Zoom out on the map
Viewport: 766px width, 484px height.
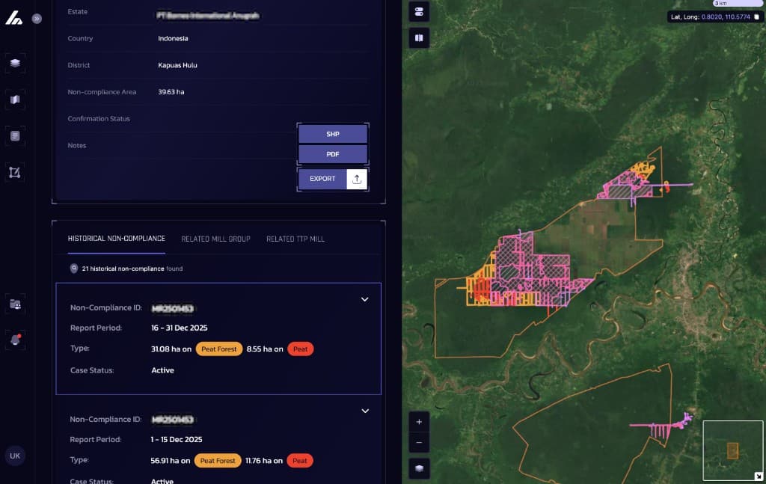(419, 443)
